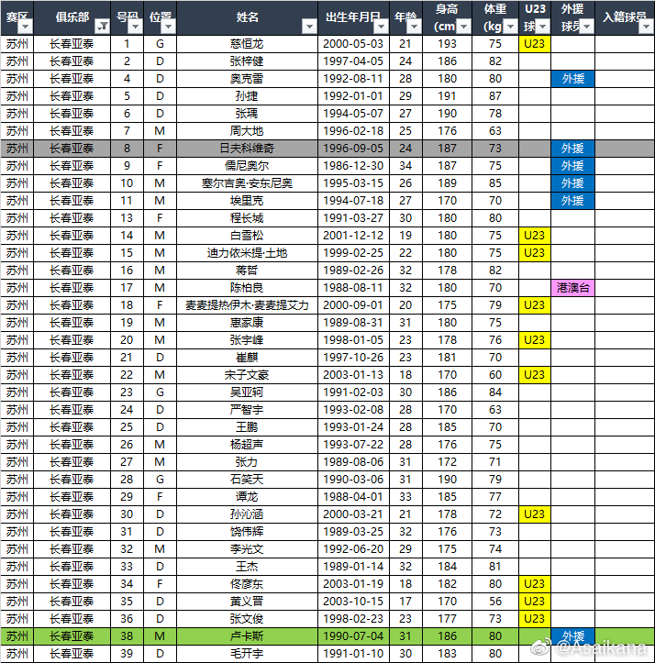655x663 pixels.
Task: Open the 赛区 column filter dropdown
Action: (26, 27)
